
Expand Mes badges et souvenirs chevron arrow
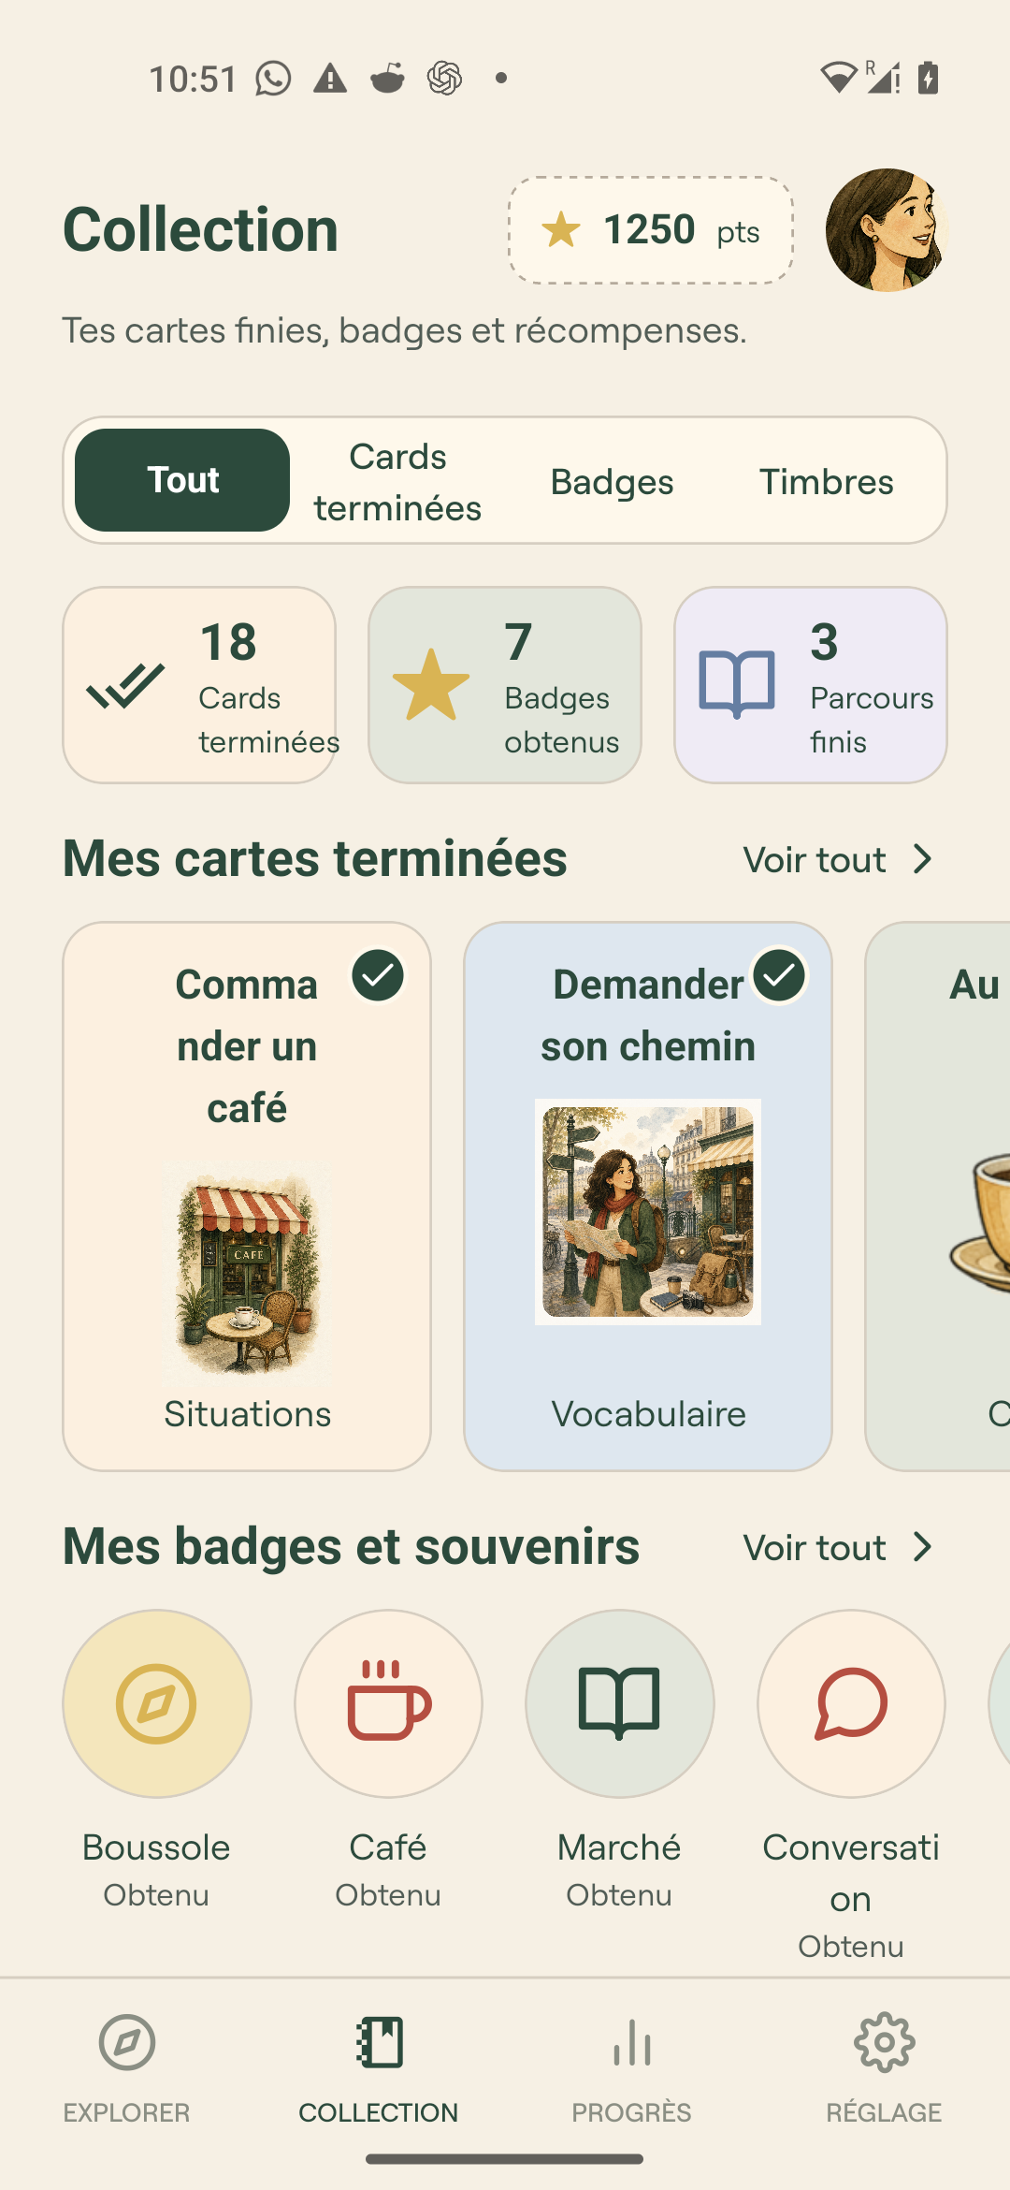923,1547
